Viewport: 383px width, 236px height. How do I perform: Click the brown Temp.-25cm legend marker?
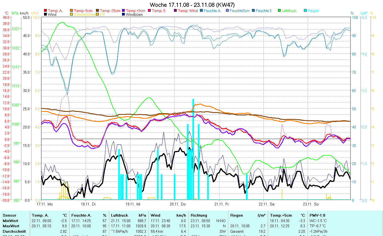(x=97, y=11)
